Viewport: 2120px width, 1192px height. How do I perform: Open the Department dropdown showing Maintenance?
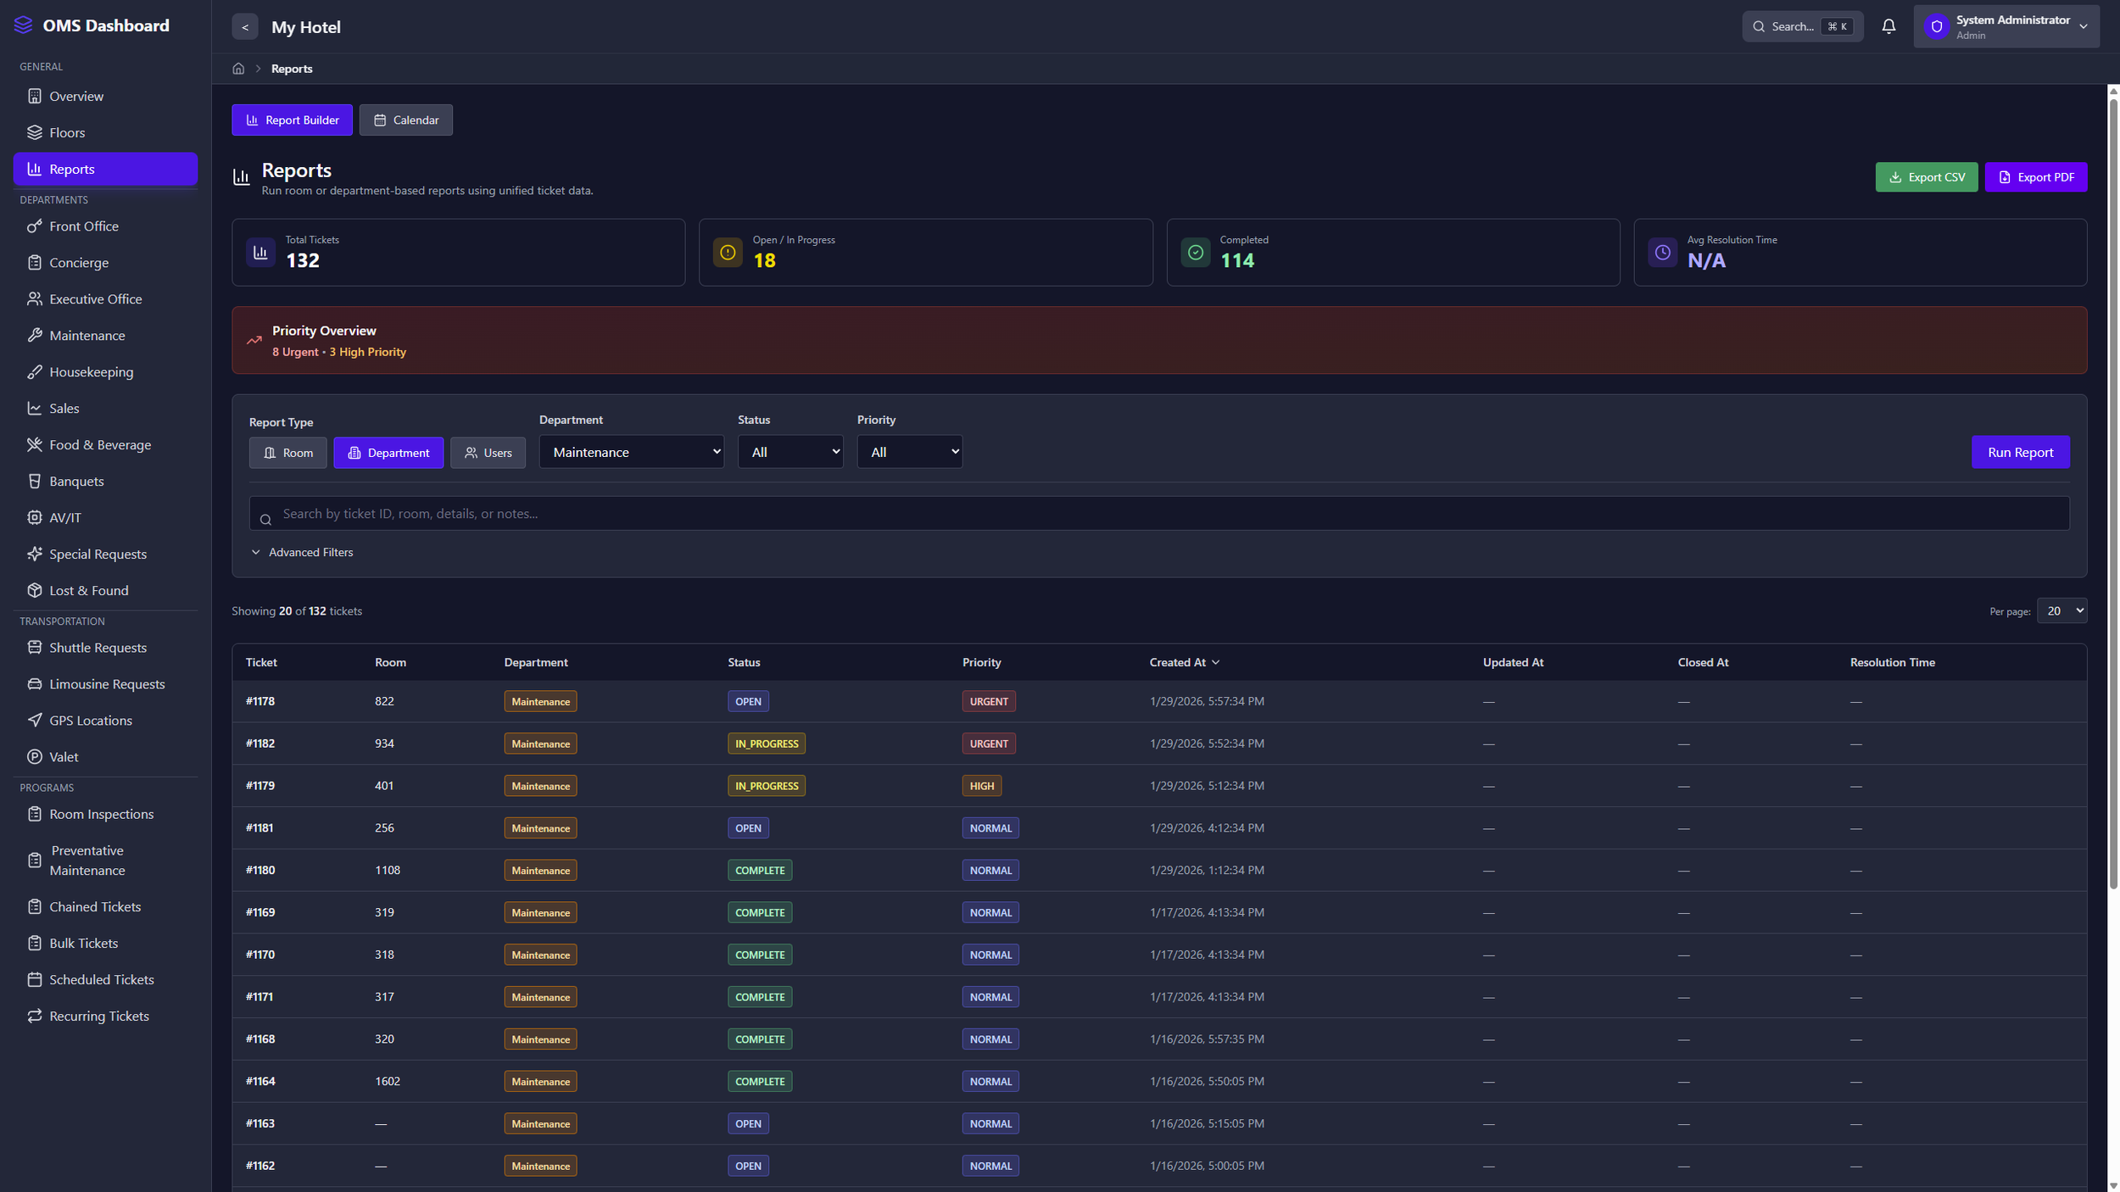click(631, 452)
